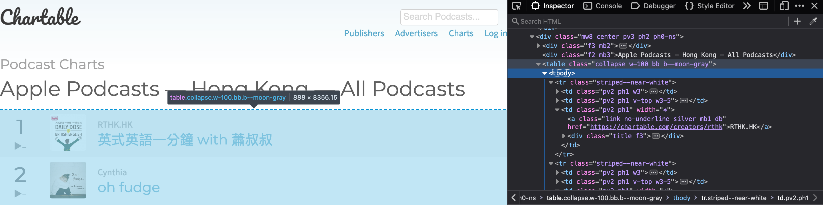Expand ellipsis badge in first td w3
This screenshot has width=823, height=205.
(653, 92)
